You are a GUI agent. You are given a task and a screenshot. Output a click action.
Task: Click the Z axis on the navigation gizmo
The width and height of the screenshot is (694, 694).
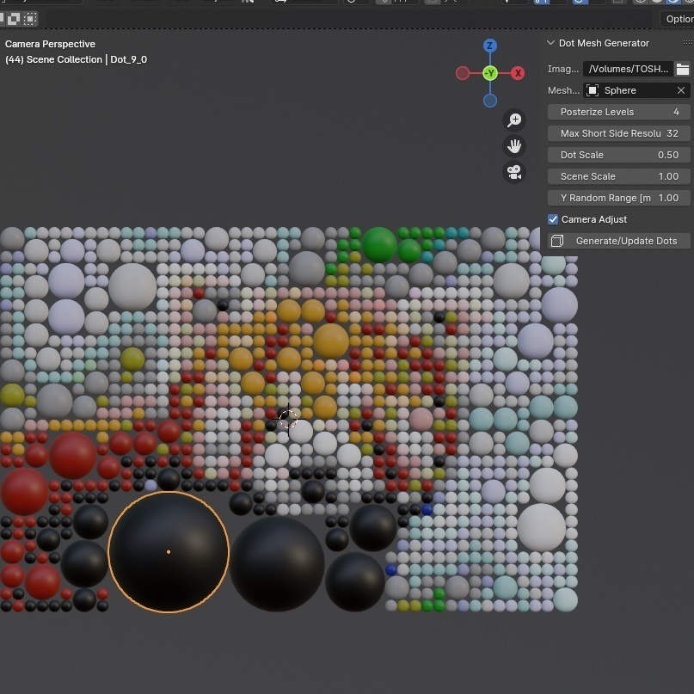coord(489,45)
